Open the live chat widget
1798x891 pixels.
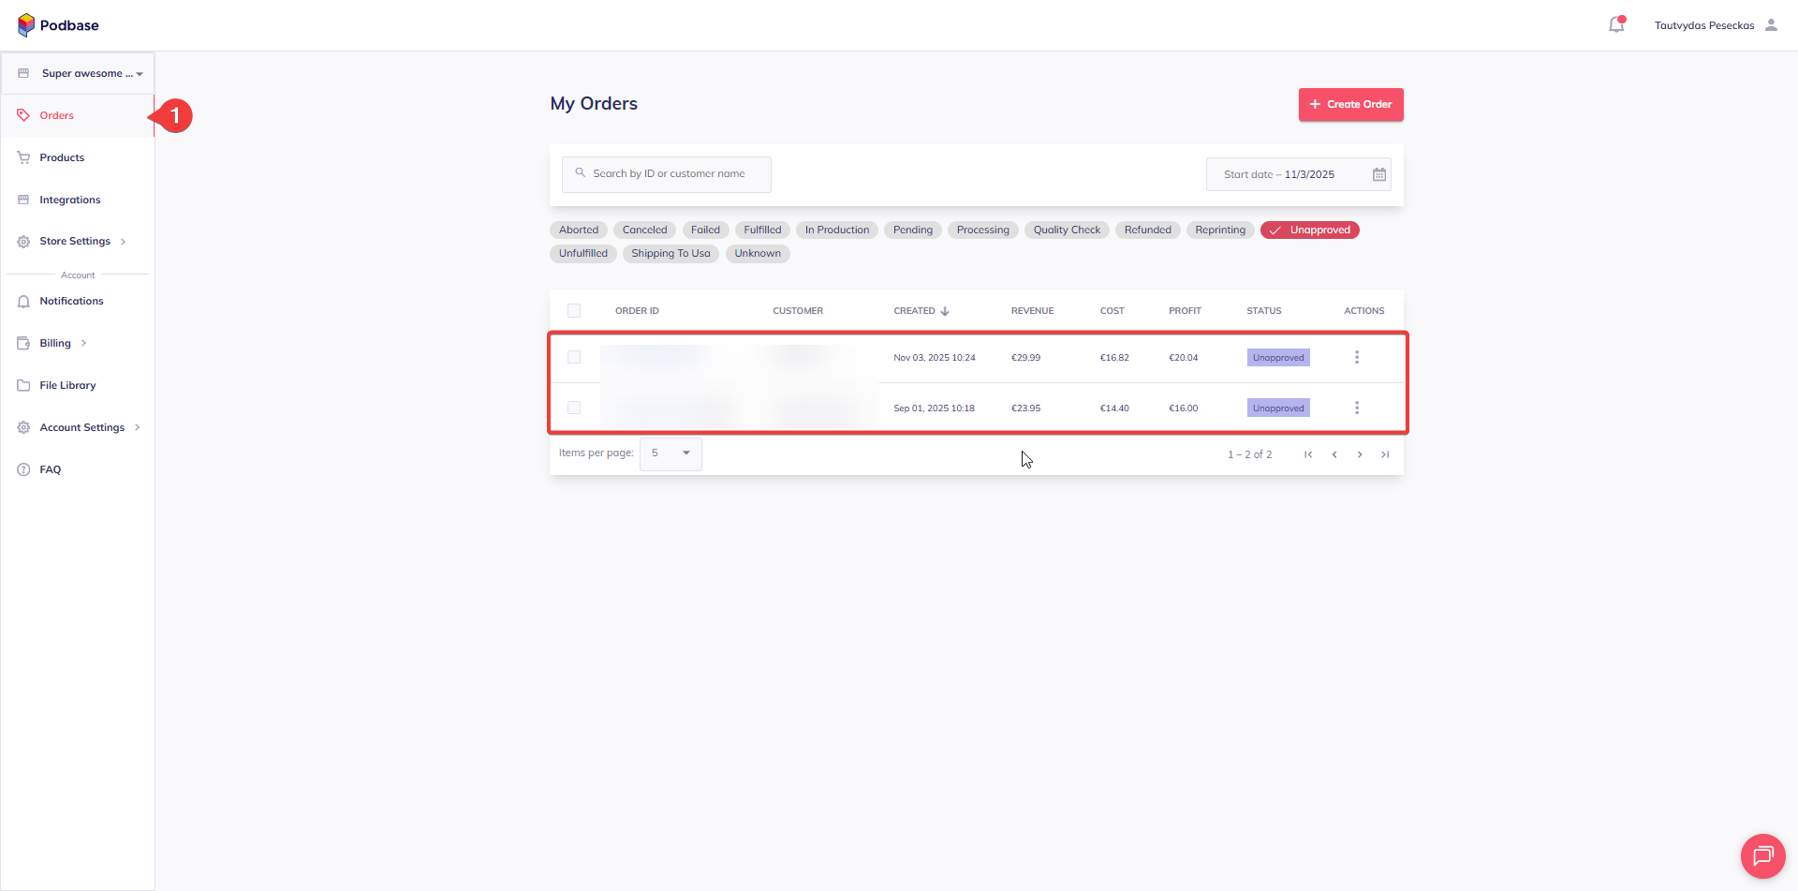click(1762, 855)
